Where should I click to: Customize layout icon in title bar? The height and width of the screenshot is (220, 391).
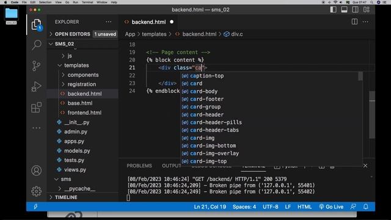tap(367, 10)
